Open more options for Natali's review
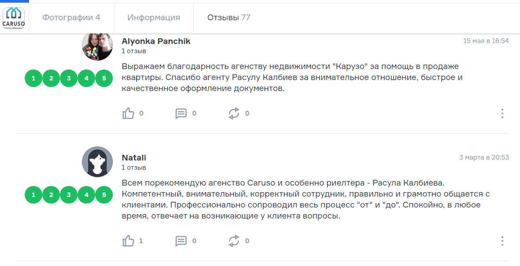Viewport: 520px width, 266px height. click(502, 241)
